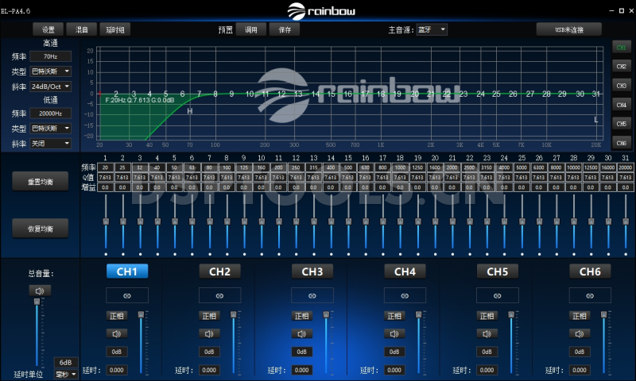Click the USB未连接 connection button
636x381 pixels.
click(568, 29)
